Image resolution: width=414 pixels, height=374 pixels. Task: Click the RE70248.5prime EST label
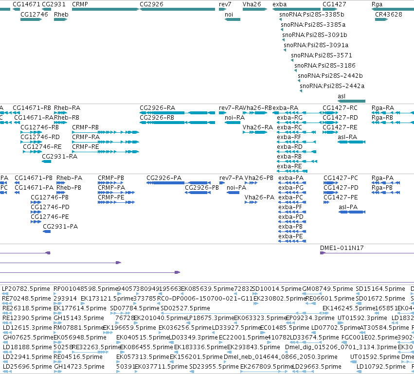26,299
